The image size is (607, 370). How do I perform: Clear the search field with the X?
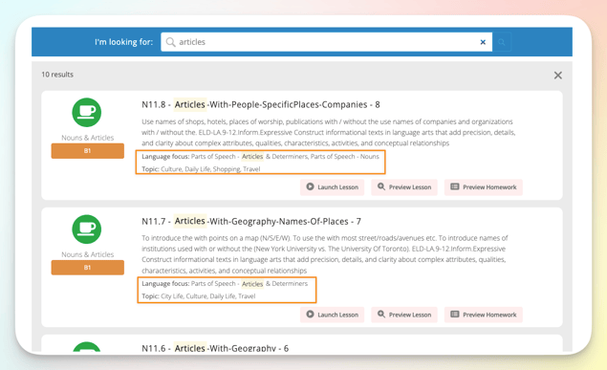(x=483, y=42)
